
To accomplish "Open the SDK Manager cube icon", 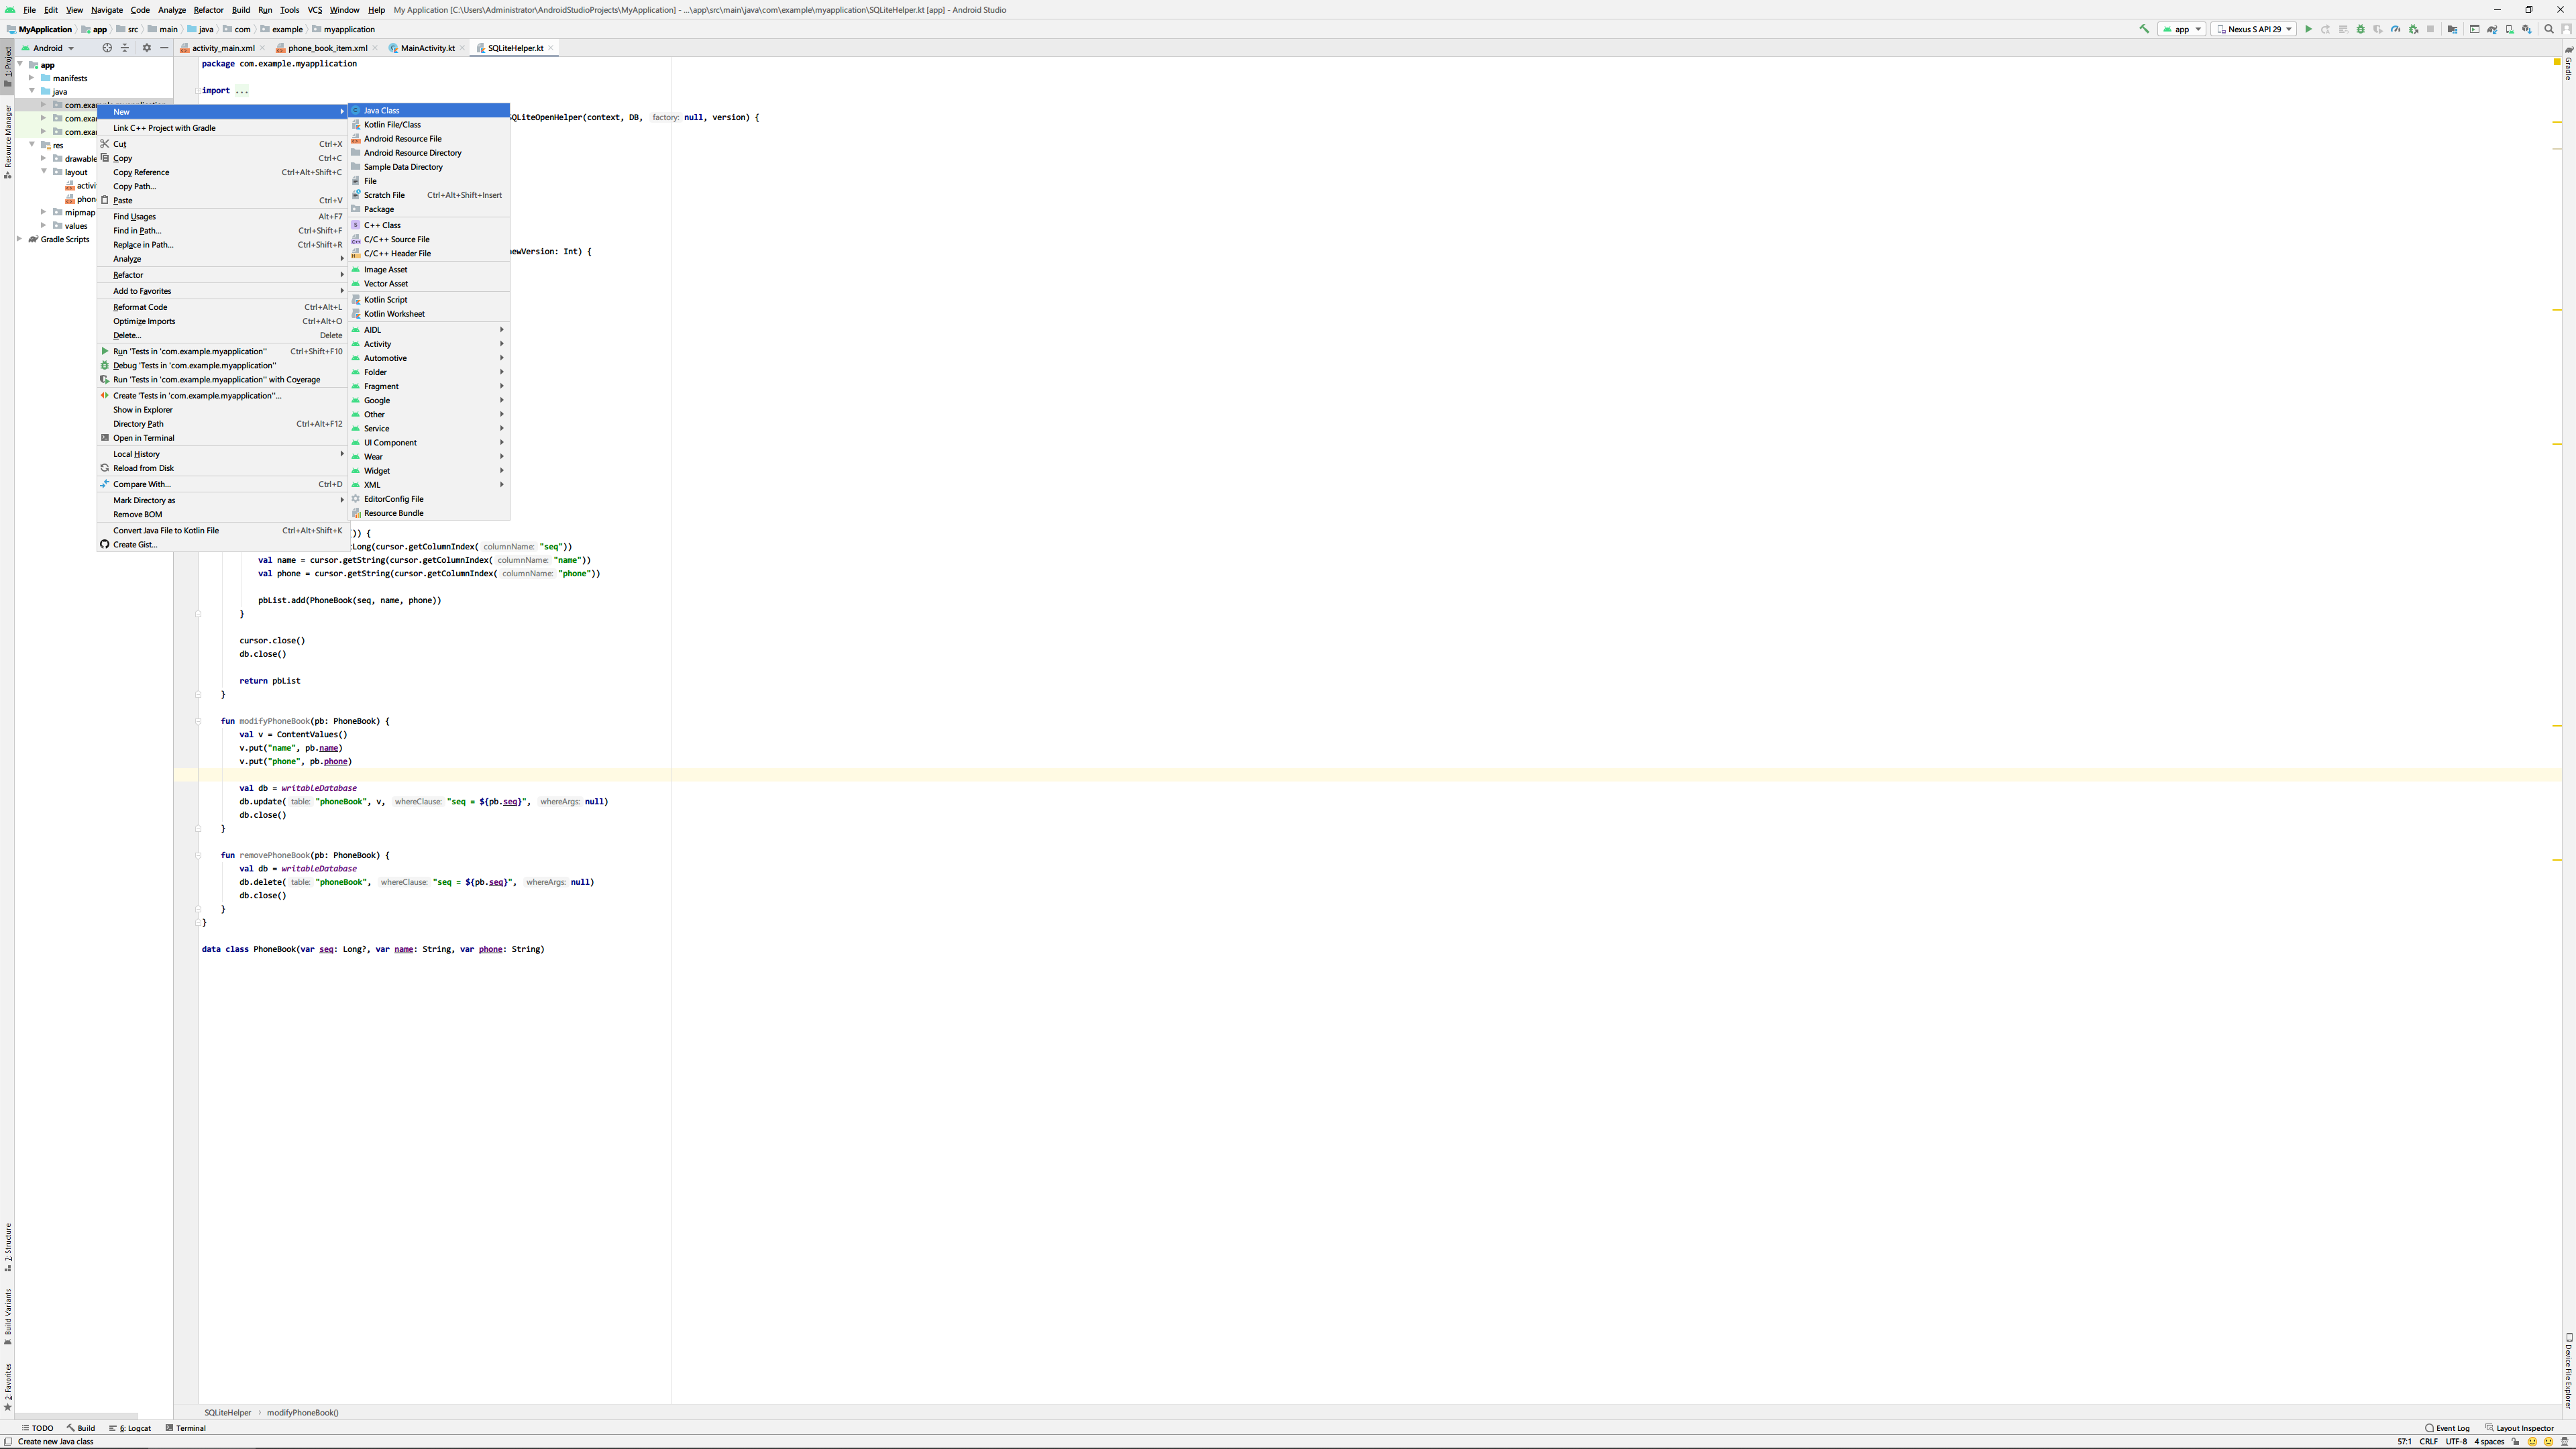I will tap(2527, 29).
